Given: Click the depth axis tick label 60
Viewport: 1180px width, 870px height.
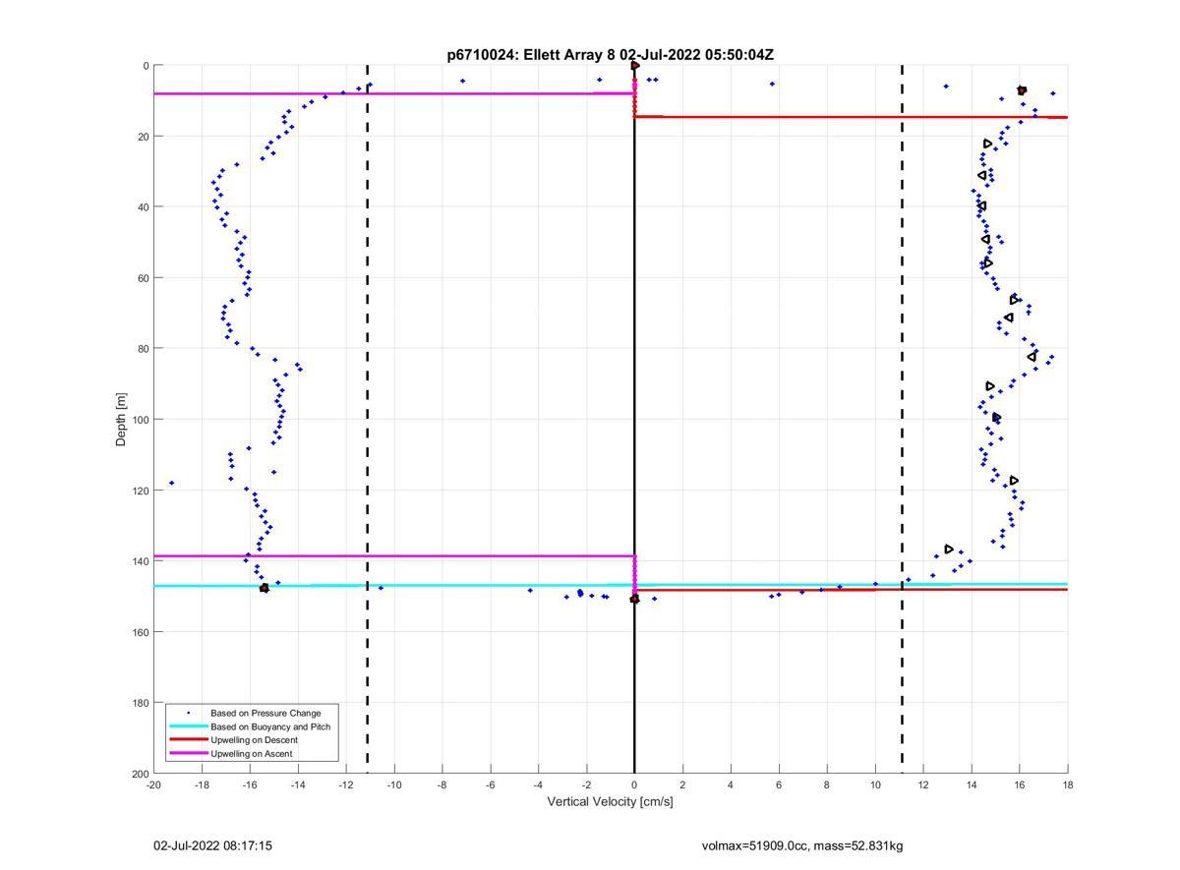Looking at the screenshot, I should tap(143, 278).
